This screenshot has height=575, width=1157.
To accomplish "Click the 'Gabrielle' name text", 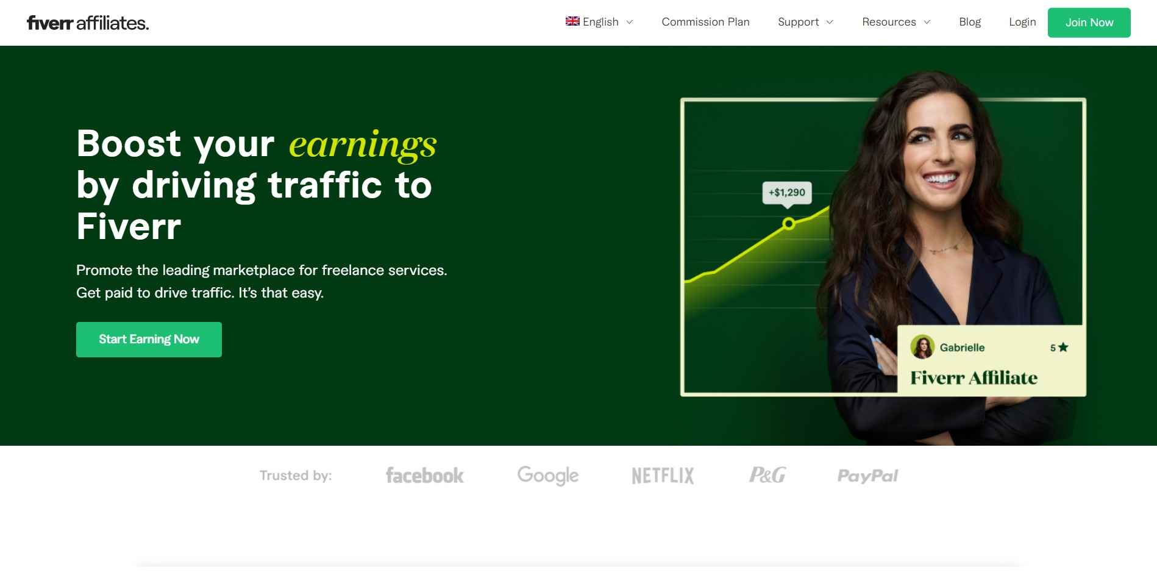I will (962, 348).
